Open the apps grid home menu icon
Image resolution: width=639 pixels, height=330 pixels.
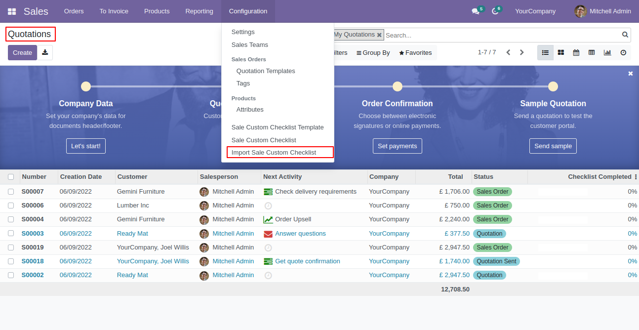tap(12, 11)
